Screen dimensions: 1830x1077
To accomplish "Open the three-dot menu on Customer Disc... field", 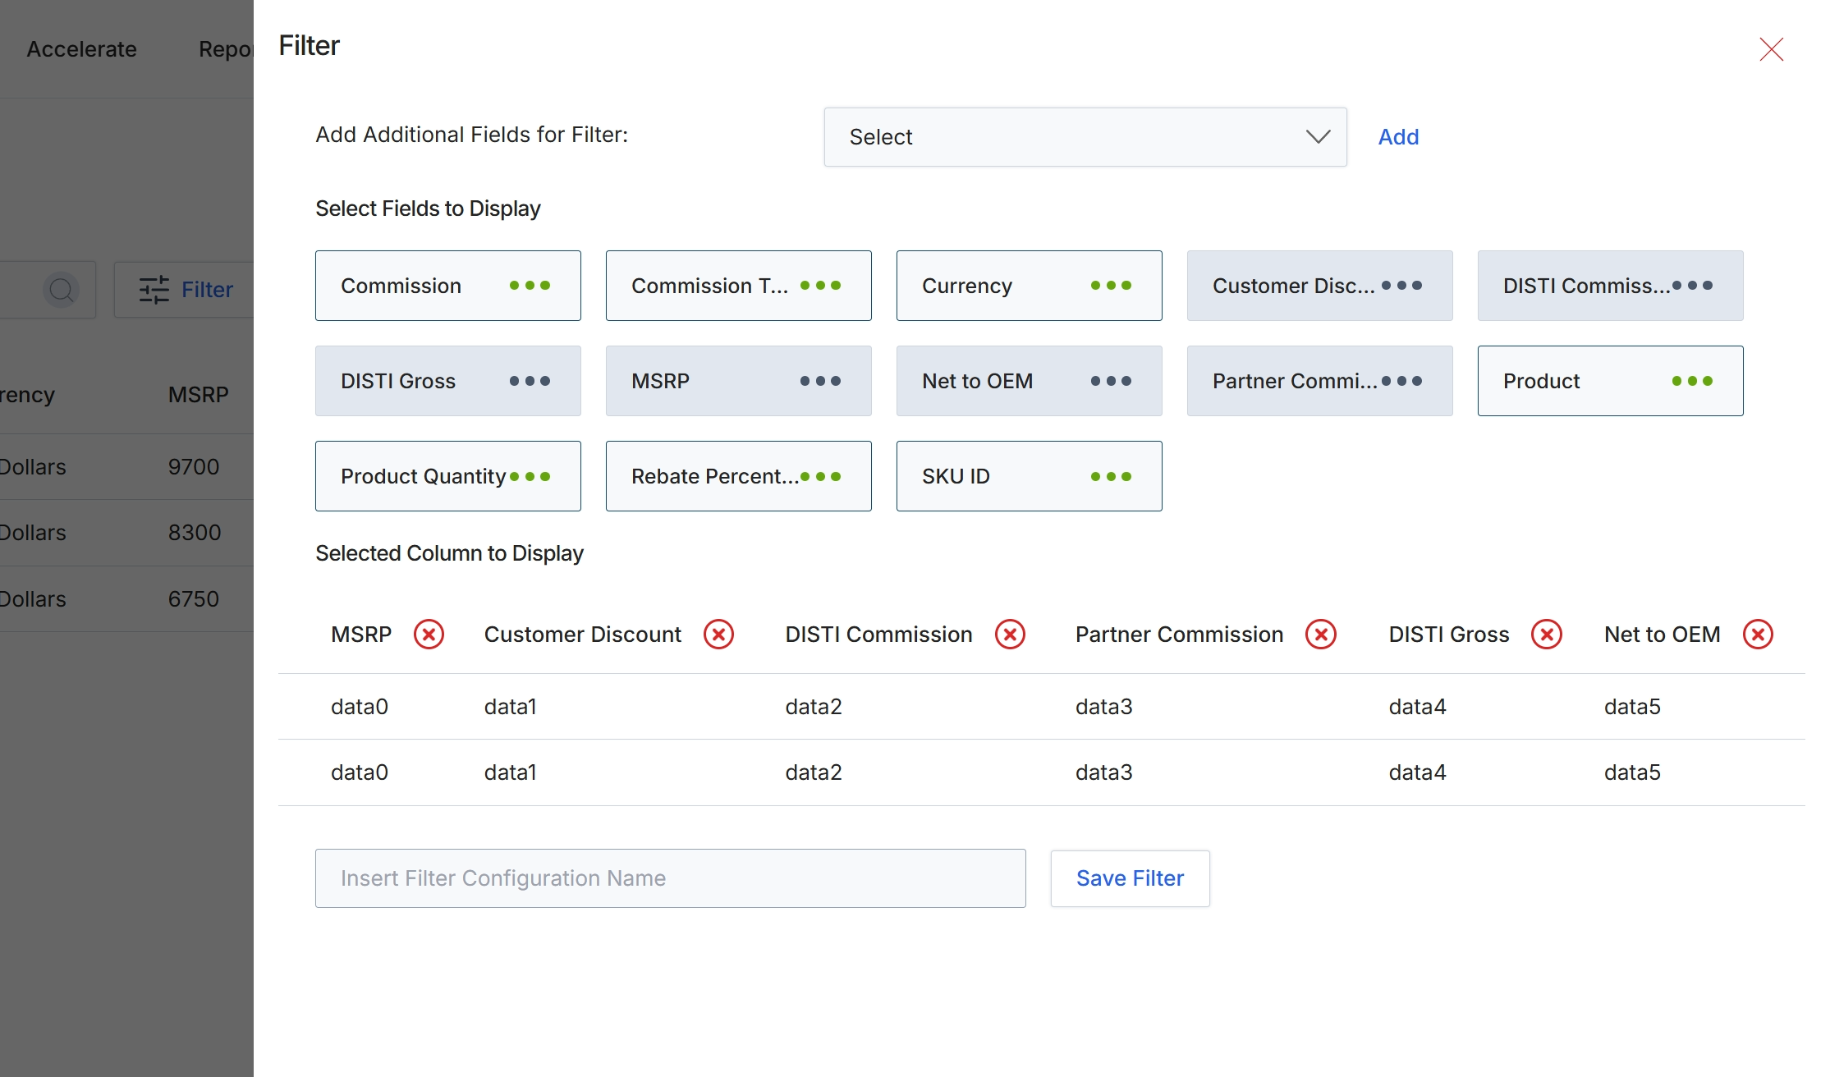I will 1401,286.
